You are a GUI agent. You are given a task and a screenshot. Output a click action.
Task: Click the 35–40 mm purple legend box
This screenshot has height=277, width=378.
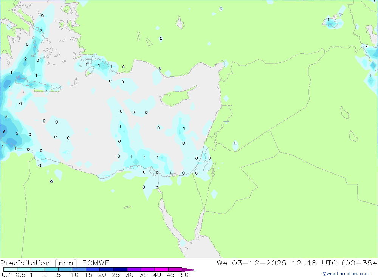click(148, 269)
